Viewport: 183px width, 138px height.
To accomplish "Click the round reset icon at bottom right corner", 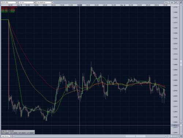I will tap(181, 136).
